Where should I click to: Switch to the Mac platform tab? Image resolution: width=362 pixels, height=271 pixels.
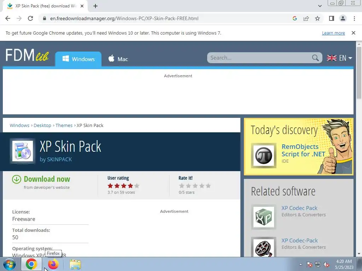(x=118, y=59)
